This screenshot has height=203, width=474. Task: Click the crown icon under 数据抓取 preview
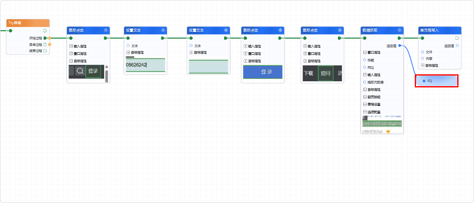[388, 131]
